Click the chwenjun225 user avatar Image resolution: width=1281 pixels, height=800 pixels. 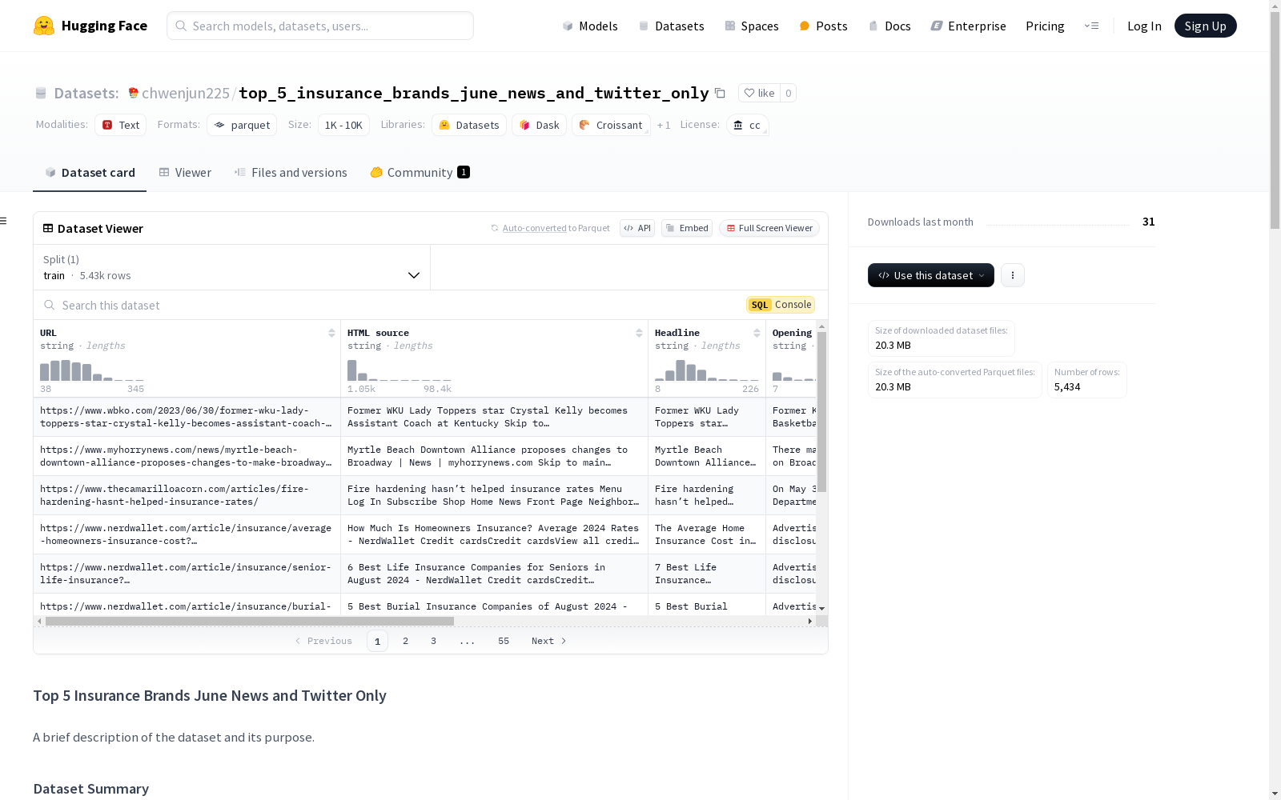tap(133, 93)
